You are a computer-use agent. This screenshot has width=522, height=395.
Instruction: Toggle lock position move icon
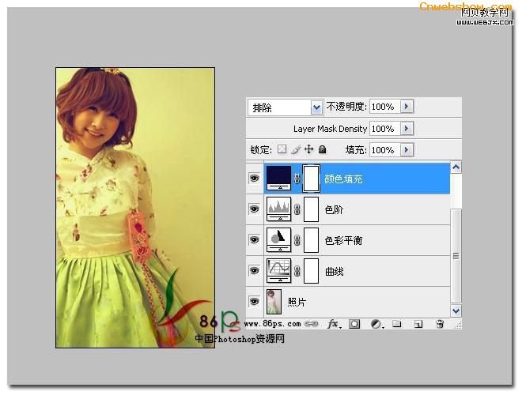point(309,149)
